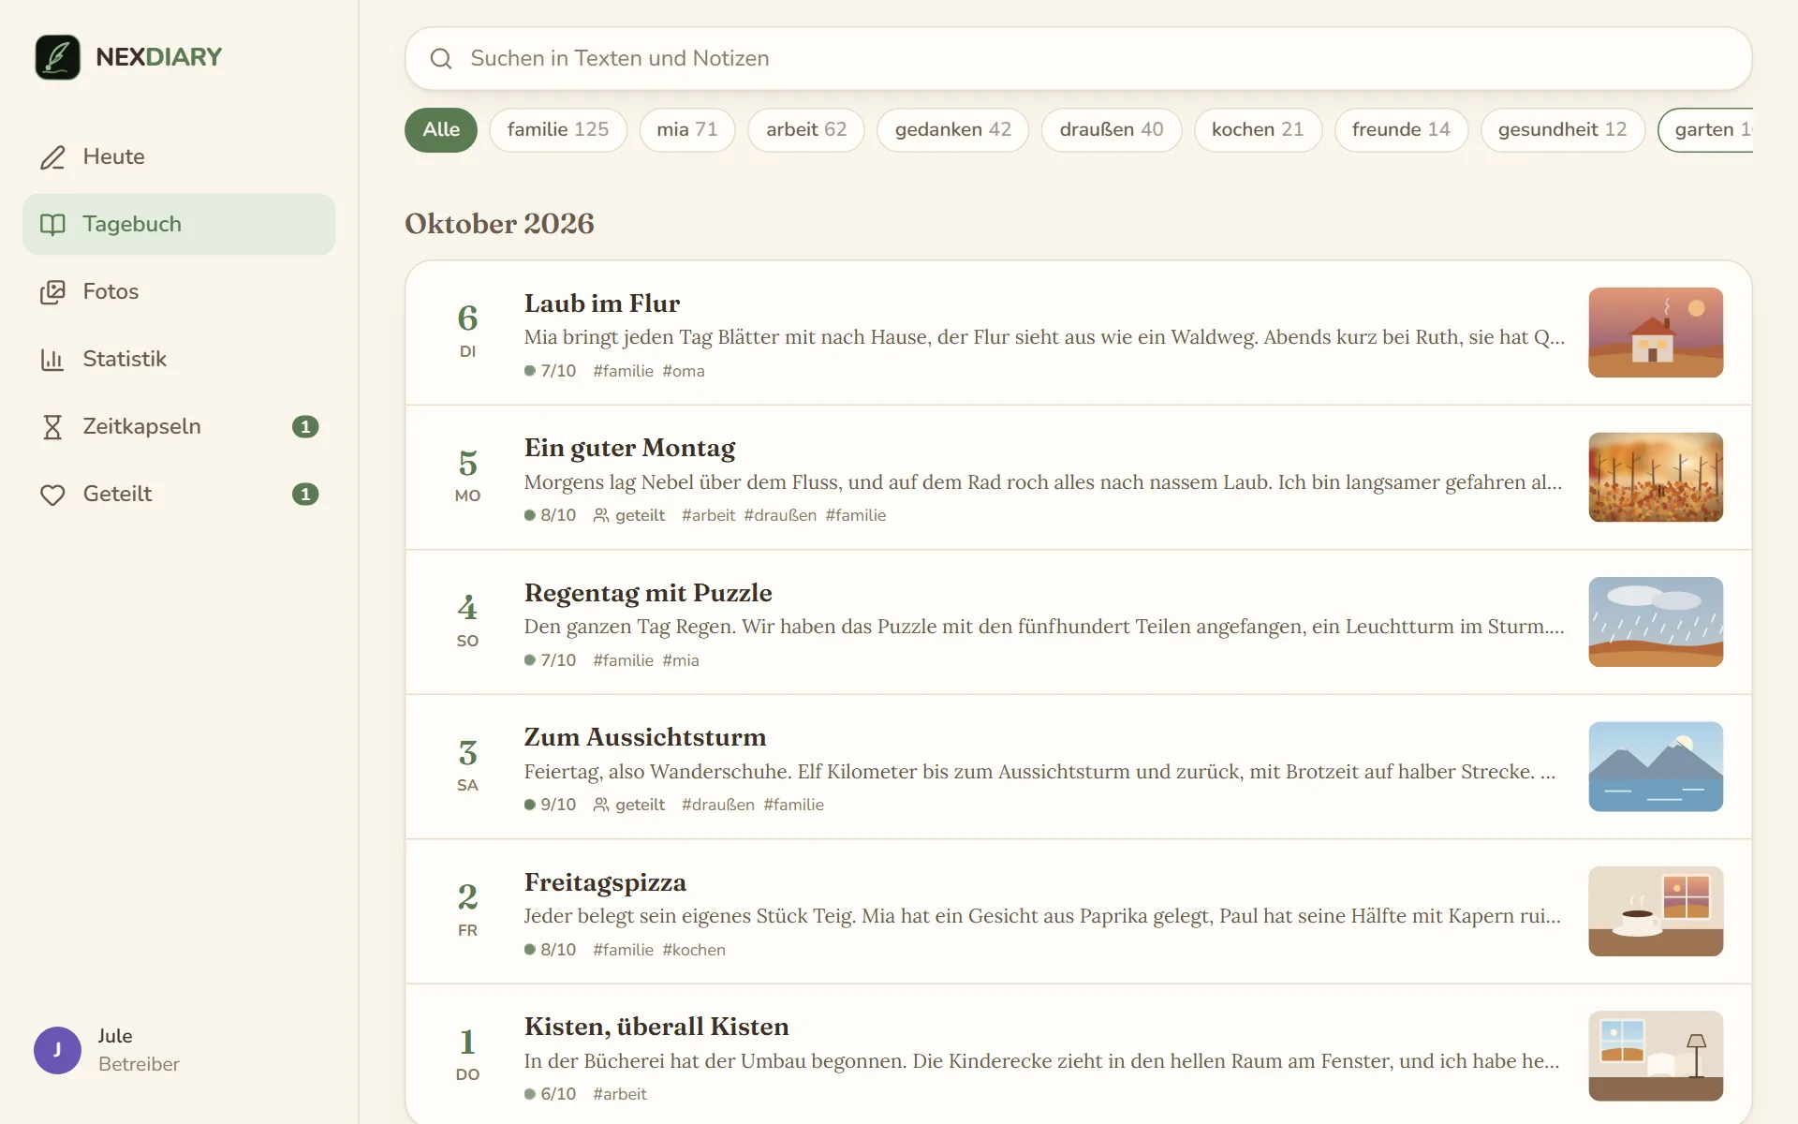Click the photo stack icon beside Fotos
The image size is (1798, 1124).
pyautogui.click(x=52, y=292)
